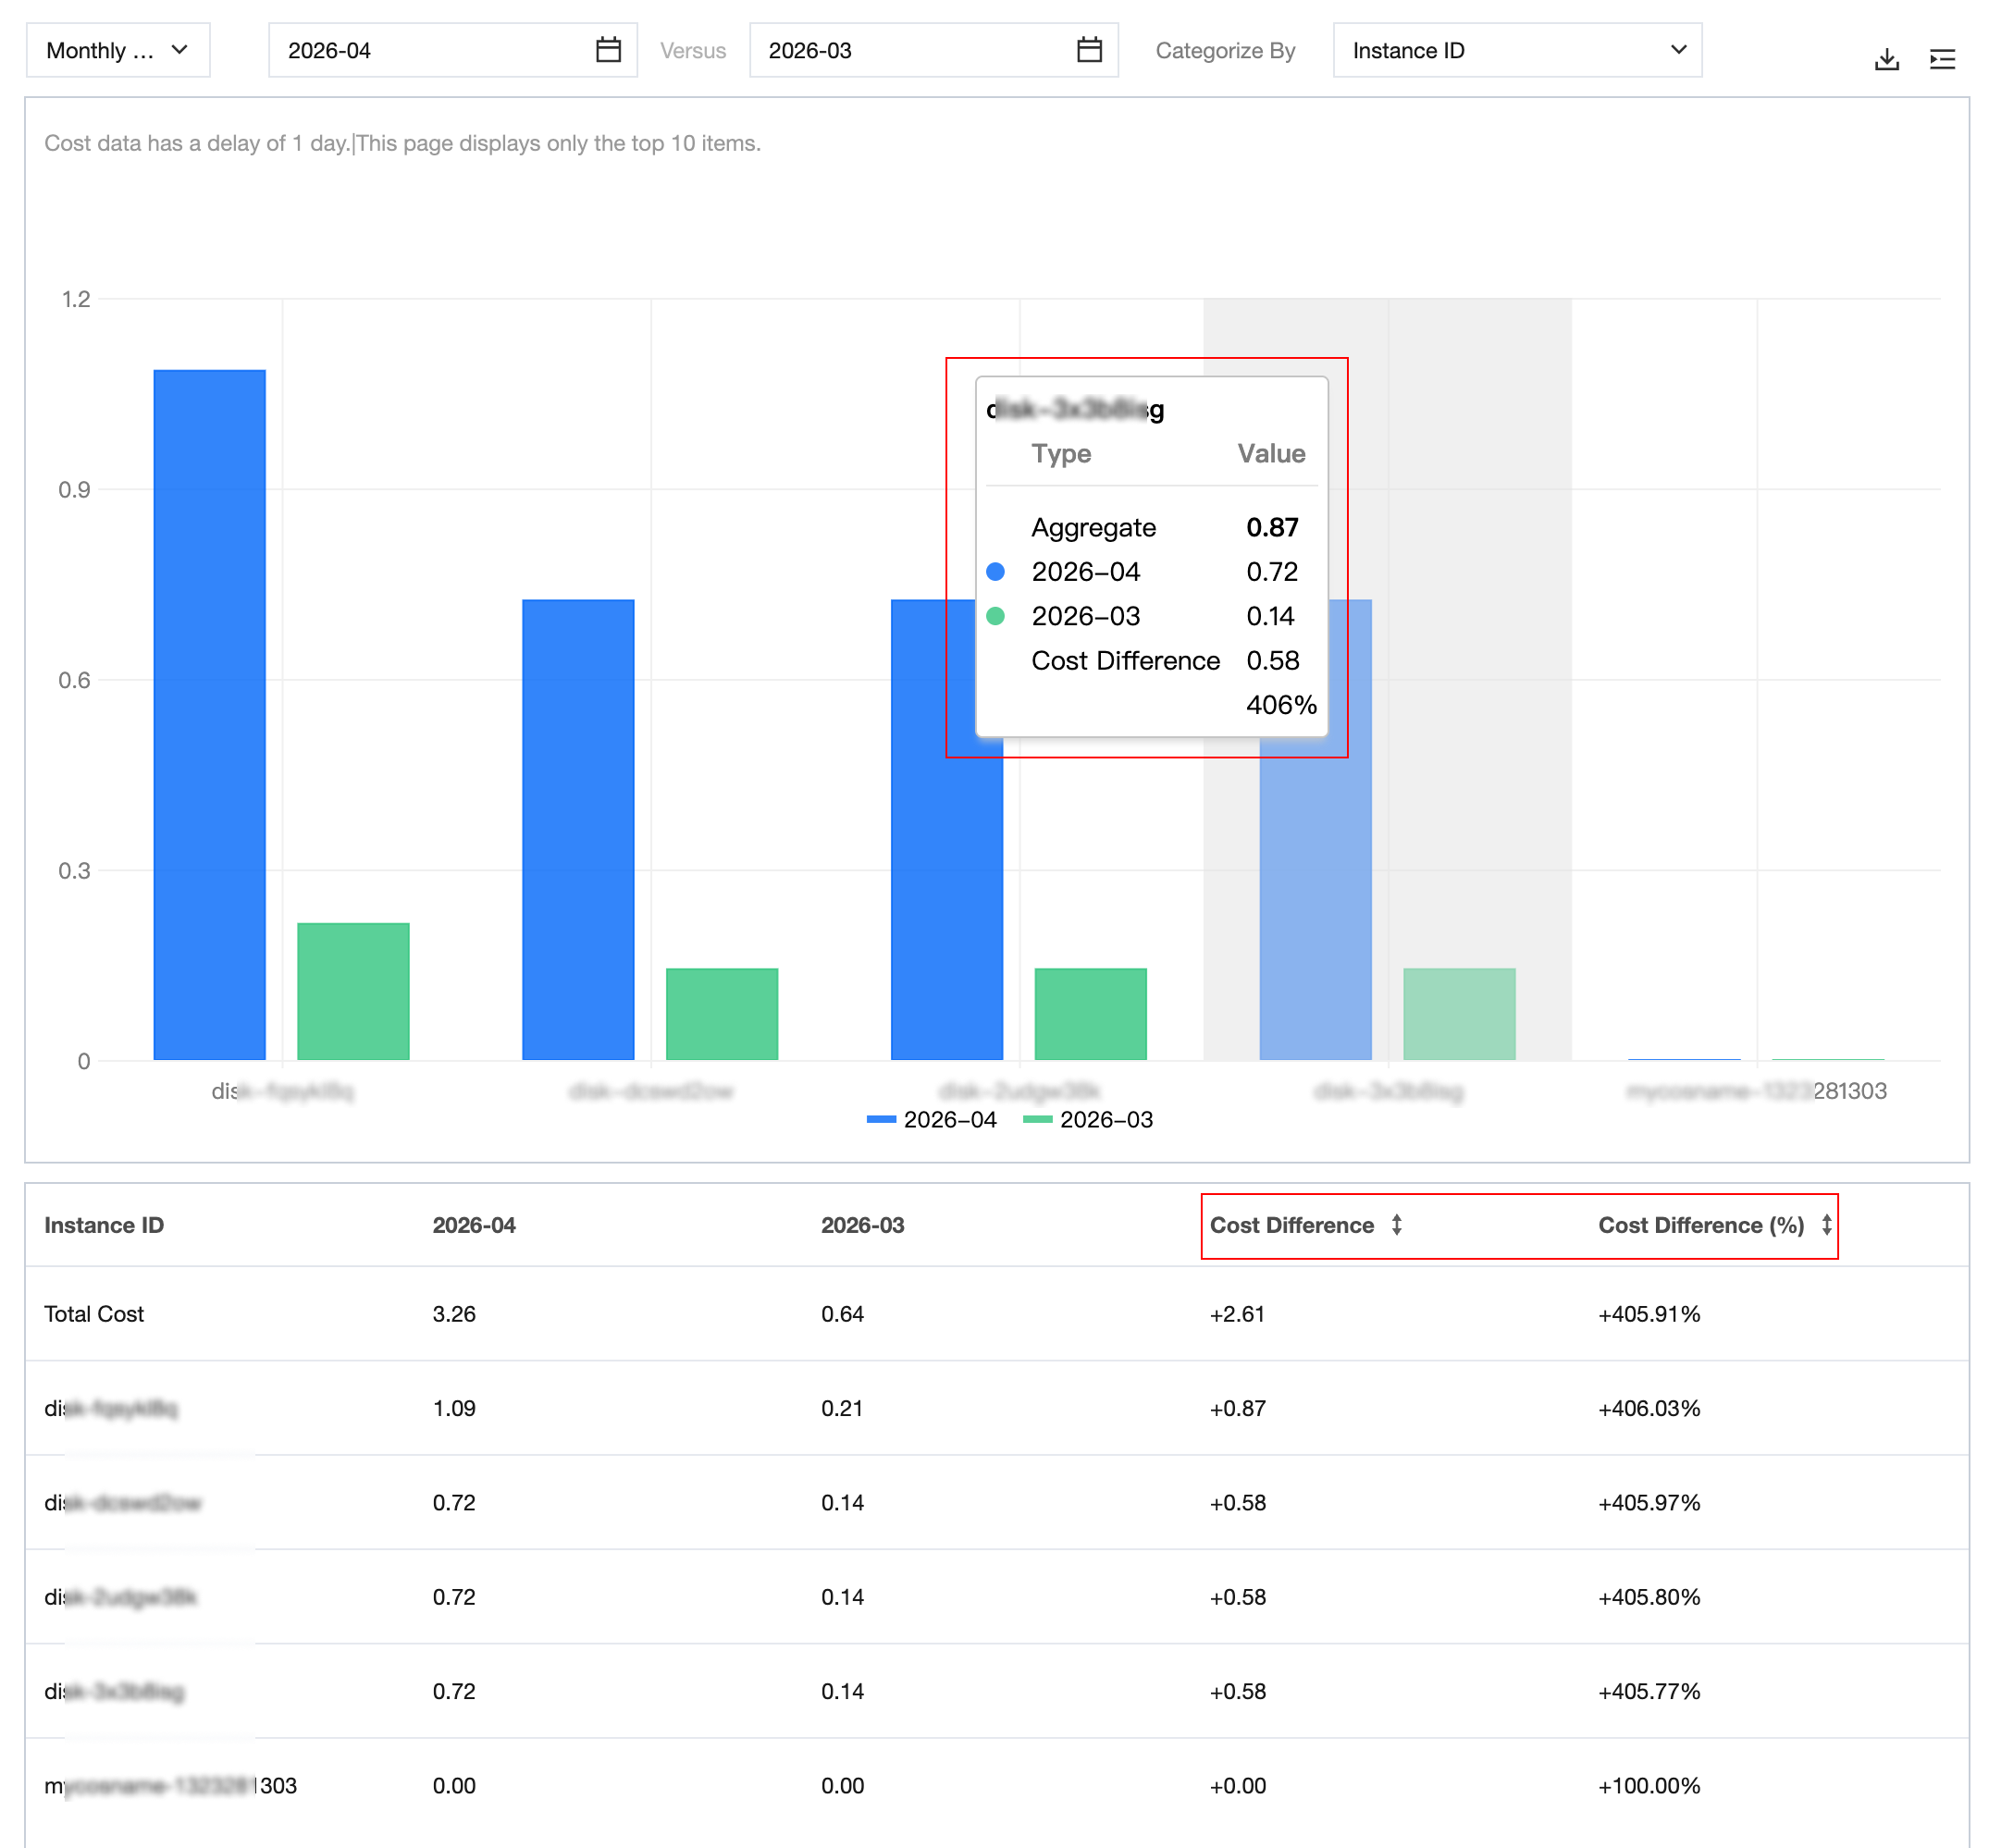The height and width of the screenshot is (1848, 1989).
Task: Sort by Cost Difference (%) arrow icon
Action: (1826, 1225)
